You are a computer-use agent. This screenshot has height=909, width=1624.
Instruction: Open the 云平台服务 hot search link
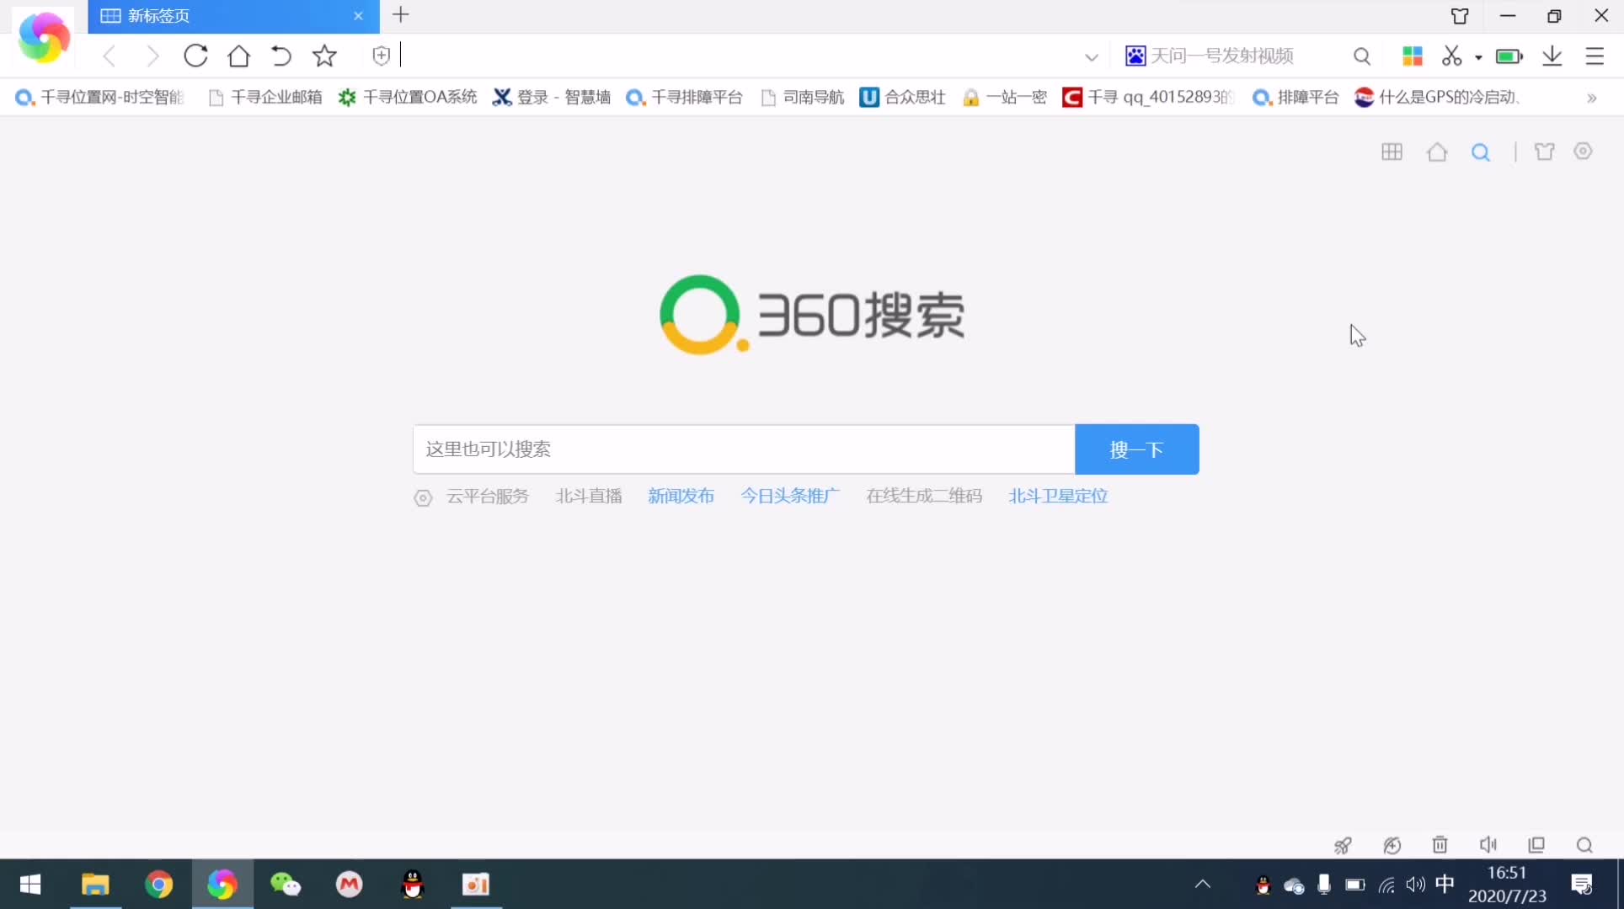pyautogui.click(x=488, y=497)
